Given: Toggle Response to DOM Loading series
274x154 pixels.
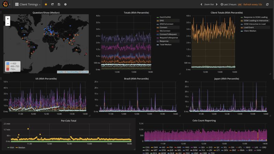Looking at the screenshot, I should [x=256, y=17].
